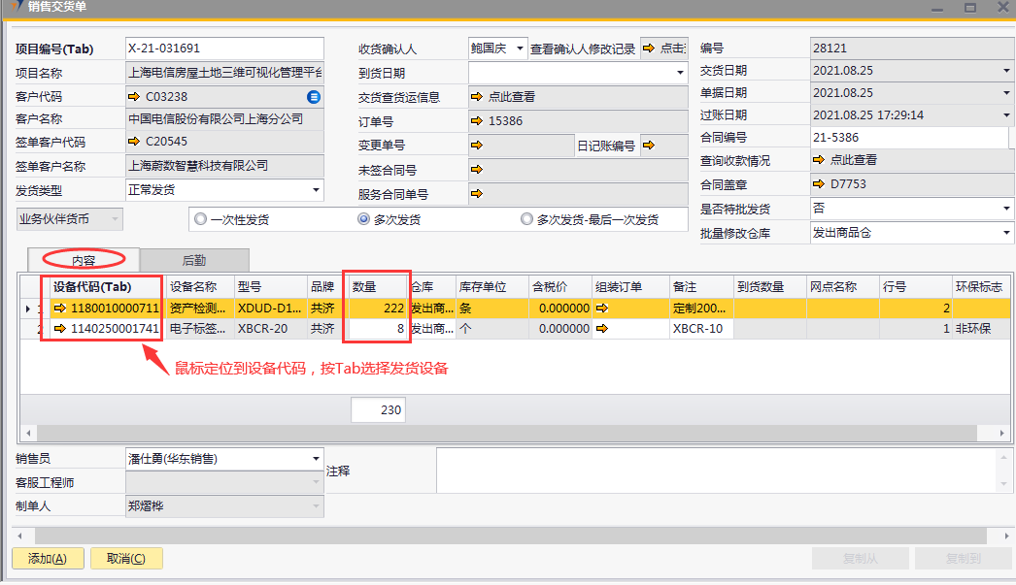Image resolution: width=1016 pixels, height=585 pixels.
Task: Click the 项目编号 input field
Action: point(224,49)
